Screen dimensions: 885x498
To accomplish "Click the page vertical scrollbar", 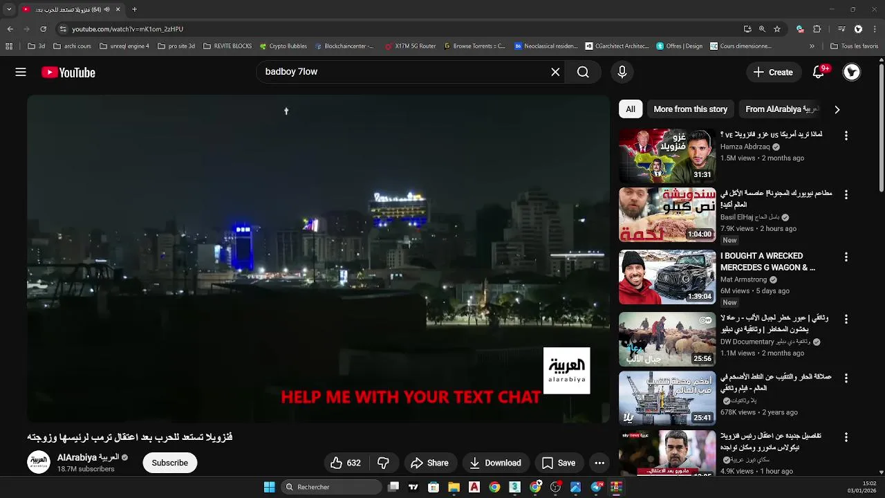I will pyautogui.click(x=881, y=129).
